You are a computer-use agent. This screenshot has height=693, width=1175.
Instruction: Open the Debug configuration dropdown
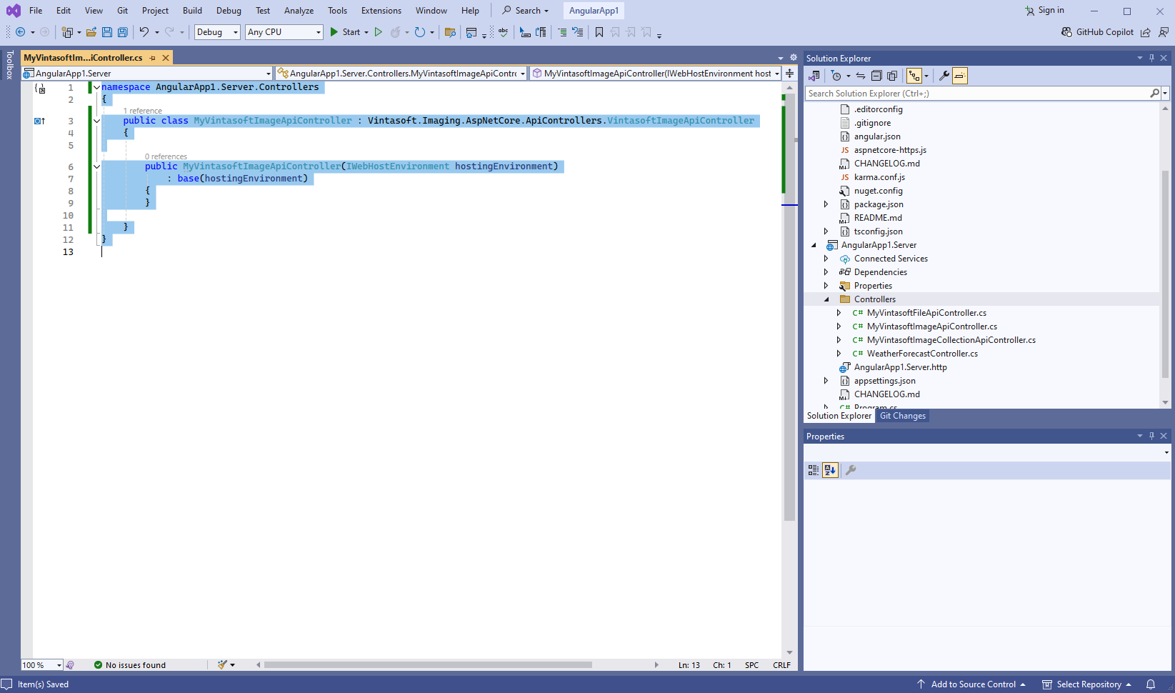(x=217, y=32)
